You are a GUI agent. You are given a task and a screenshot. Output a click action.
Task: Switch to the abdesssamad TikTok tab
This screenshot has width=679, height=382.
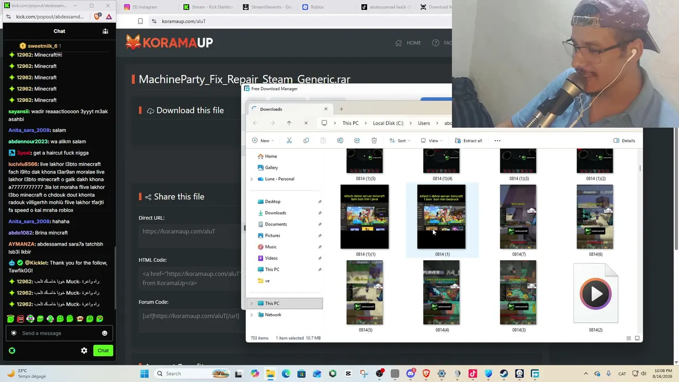(x=385, y=7)
